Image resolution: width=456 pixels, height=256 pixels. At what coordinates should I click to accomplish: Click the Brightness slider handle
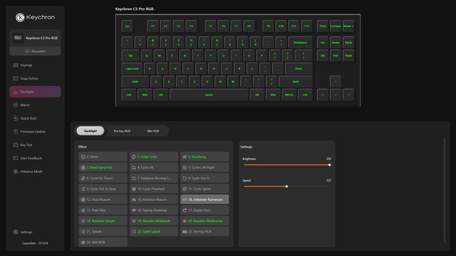pyautogui.click(x=330, y=165)
